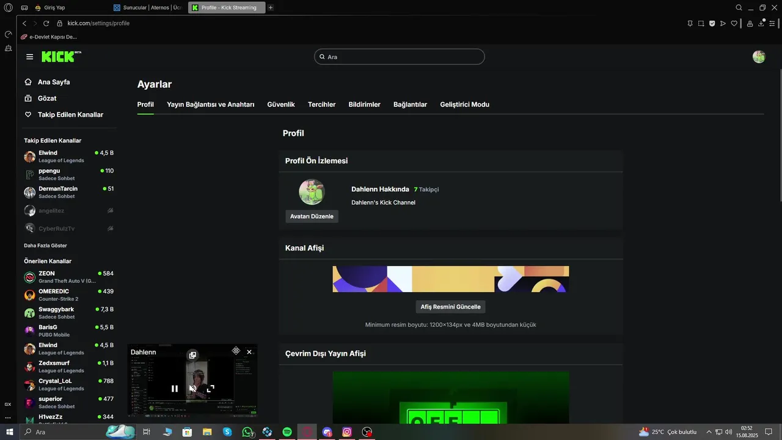Open ZEON recommended channel
This screenshot has height=440, width=782.
(x=68, y=277)
